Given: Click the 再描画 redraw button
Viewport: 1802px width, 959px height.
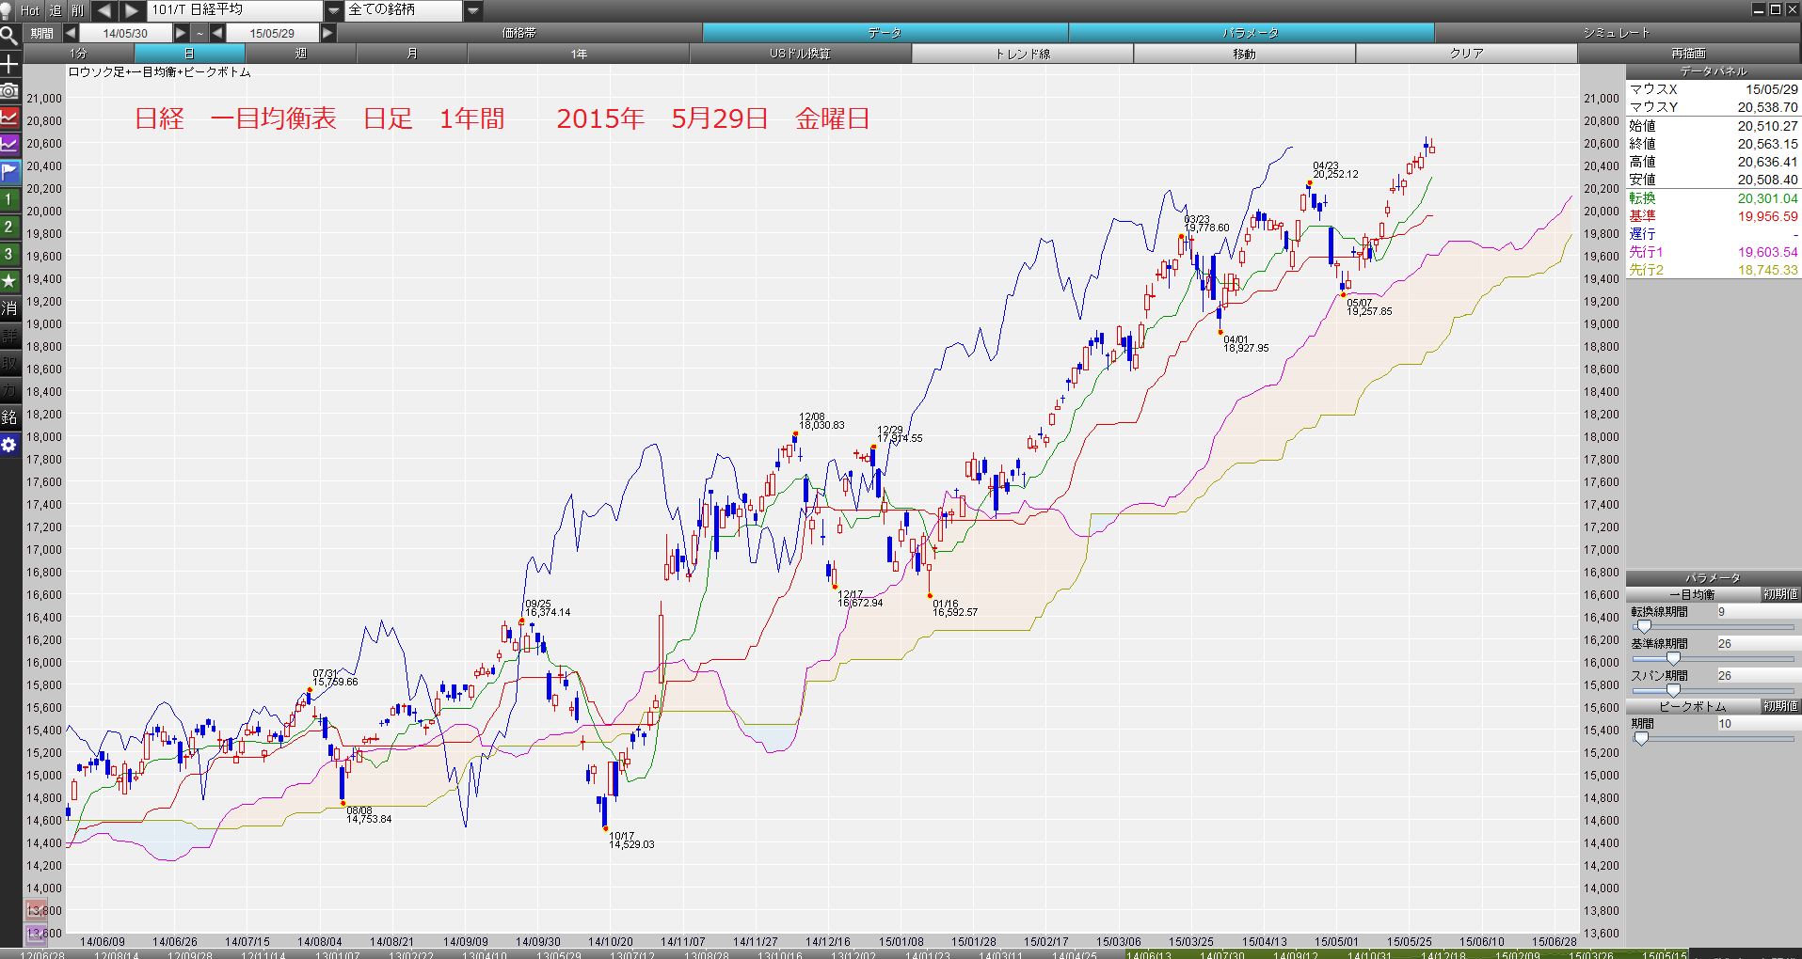Looking at the screenshot, I should pos(1689,54).
